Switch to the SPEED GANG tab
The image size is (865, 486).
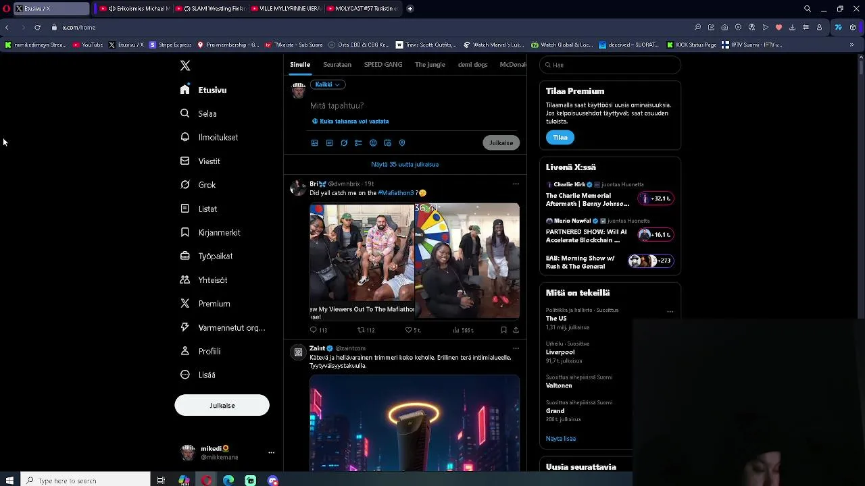[x=383, y=65]
